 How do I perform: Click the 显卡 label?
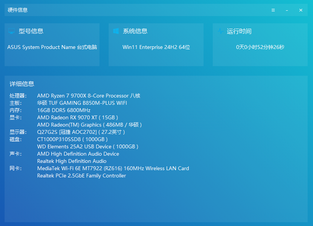pos(16,118)
